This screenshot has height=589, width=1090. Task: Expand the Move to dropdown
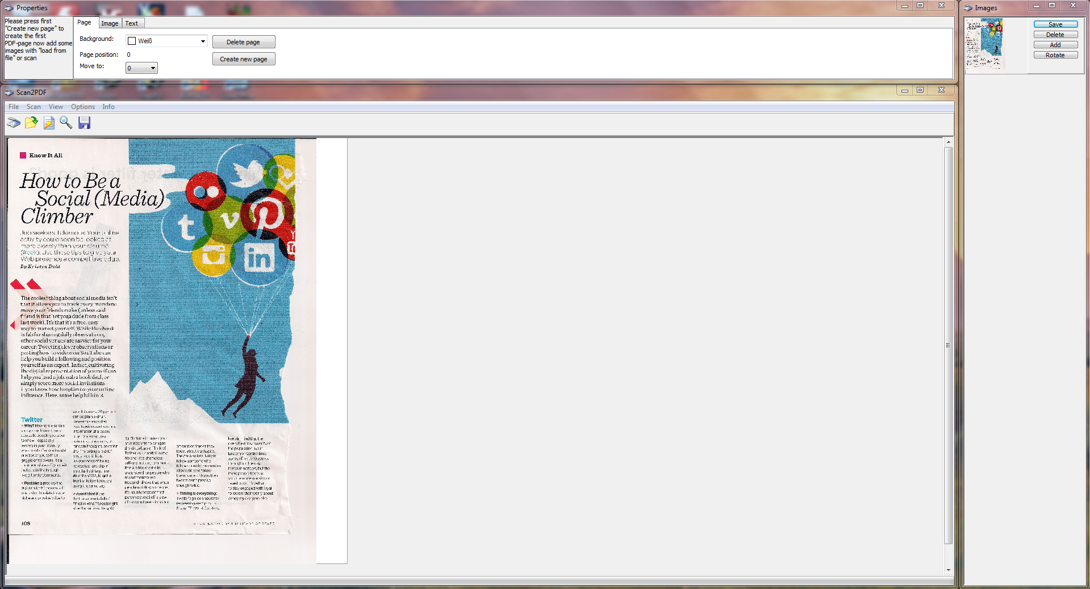tap(153, 68)
